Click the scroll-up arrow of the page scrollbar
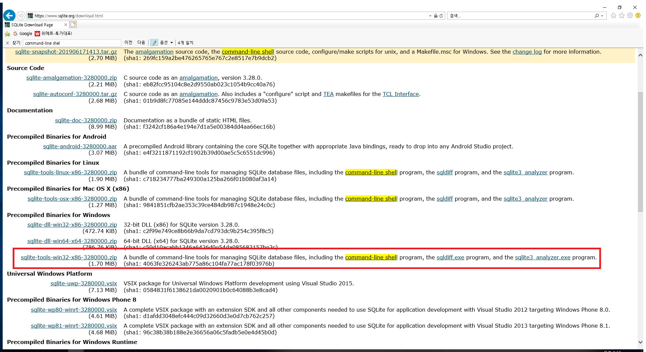 pos(640,55)
